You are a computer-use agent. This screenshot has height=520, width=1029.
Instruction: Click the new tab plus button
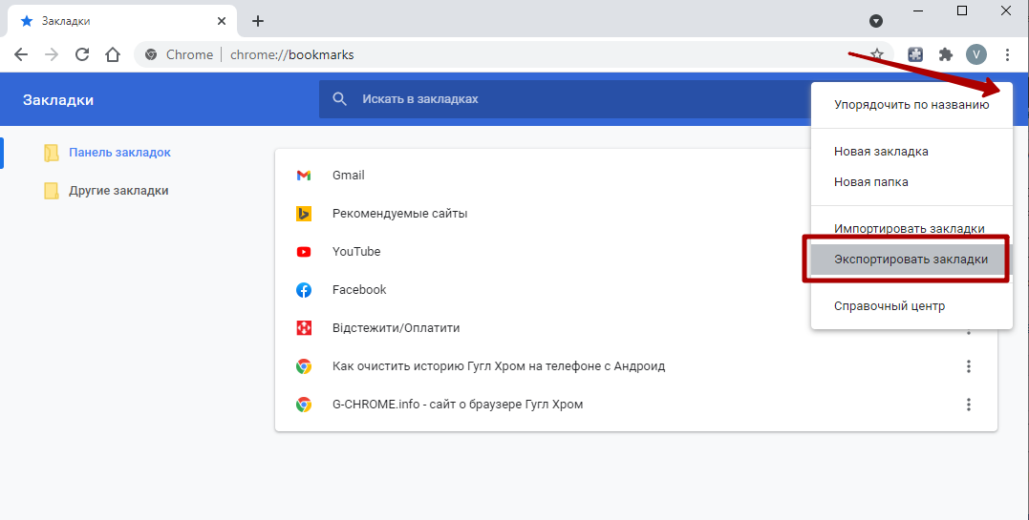(x=257, y=21)
